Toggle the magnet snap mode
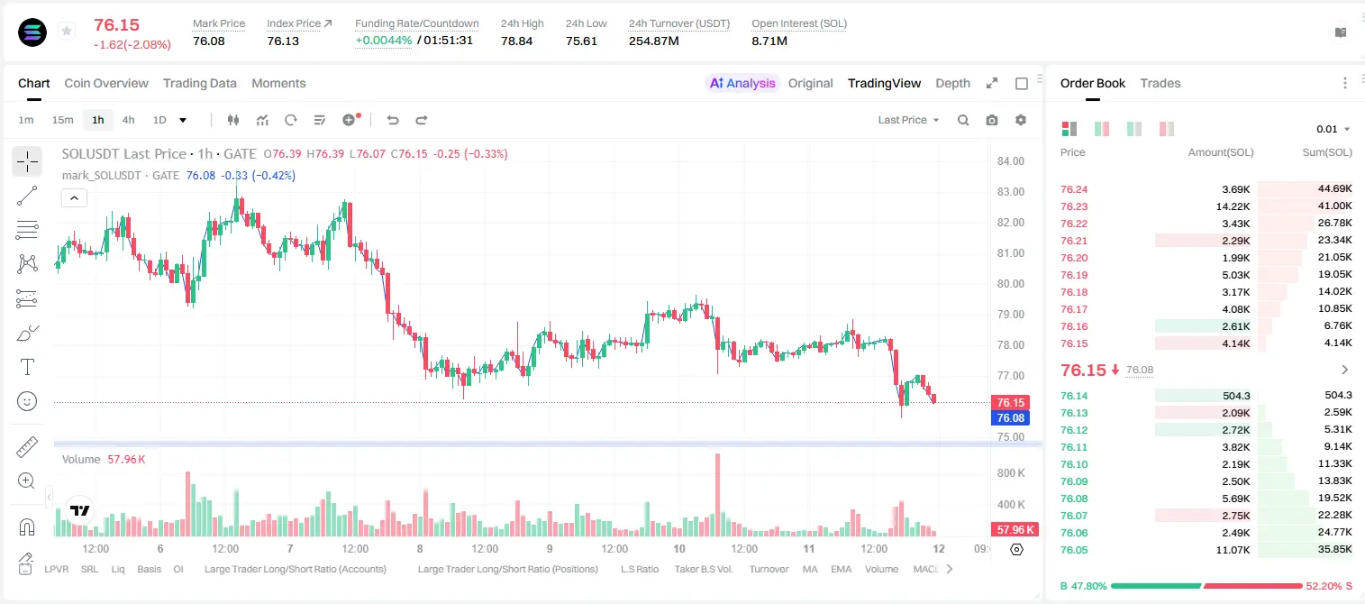The image size is (1365, 604). 27,526
